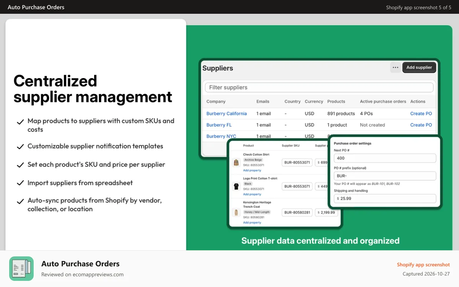Open the Burberry California supplier
Image resolution: width=459 pixels, height=287 pixels.
[226, 114]
